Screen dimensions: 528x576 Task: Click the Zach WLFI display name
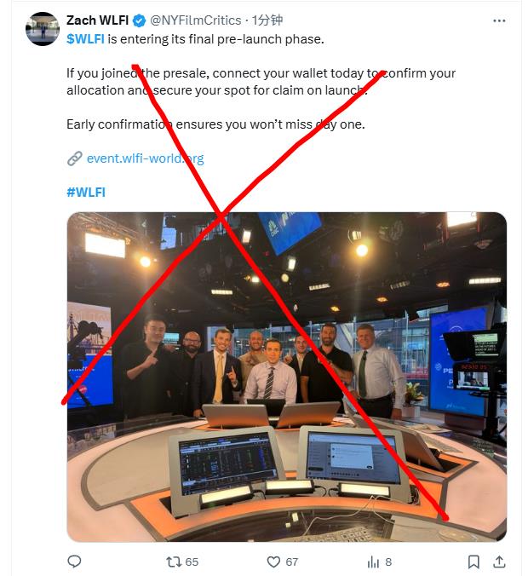[97, 20]
